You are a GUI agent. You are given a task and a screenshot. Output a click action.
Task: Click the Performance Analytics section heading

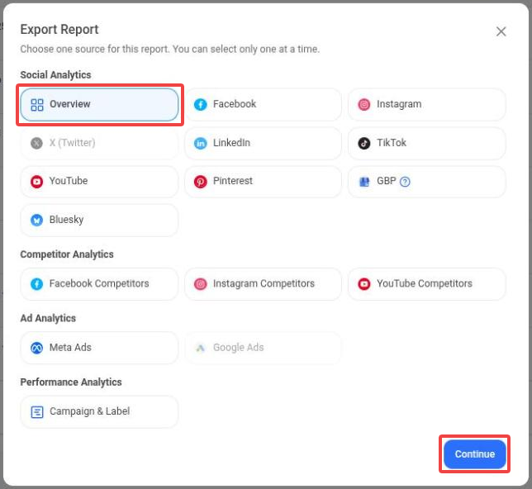(71, 382)
